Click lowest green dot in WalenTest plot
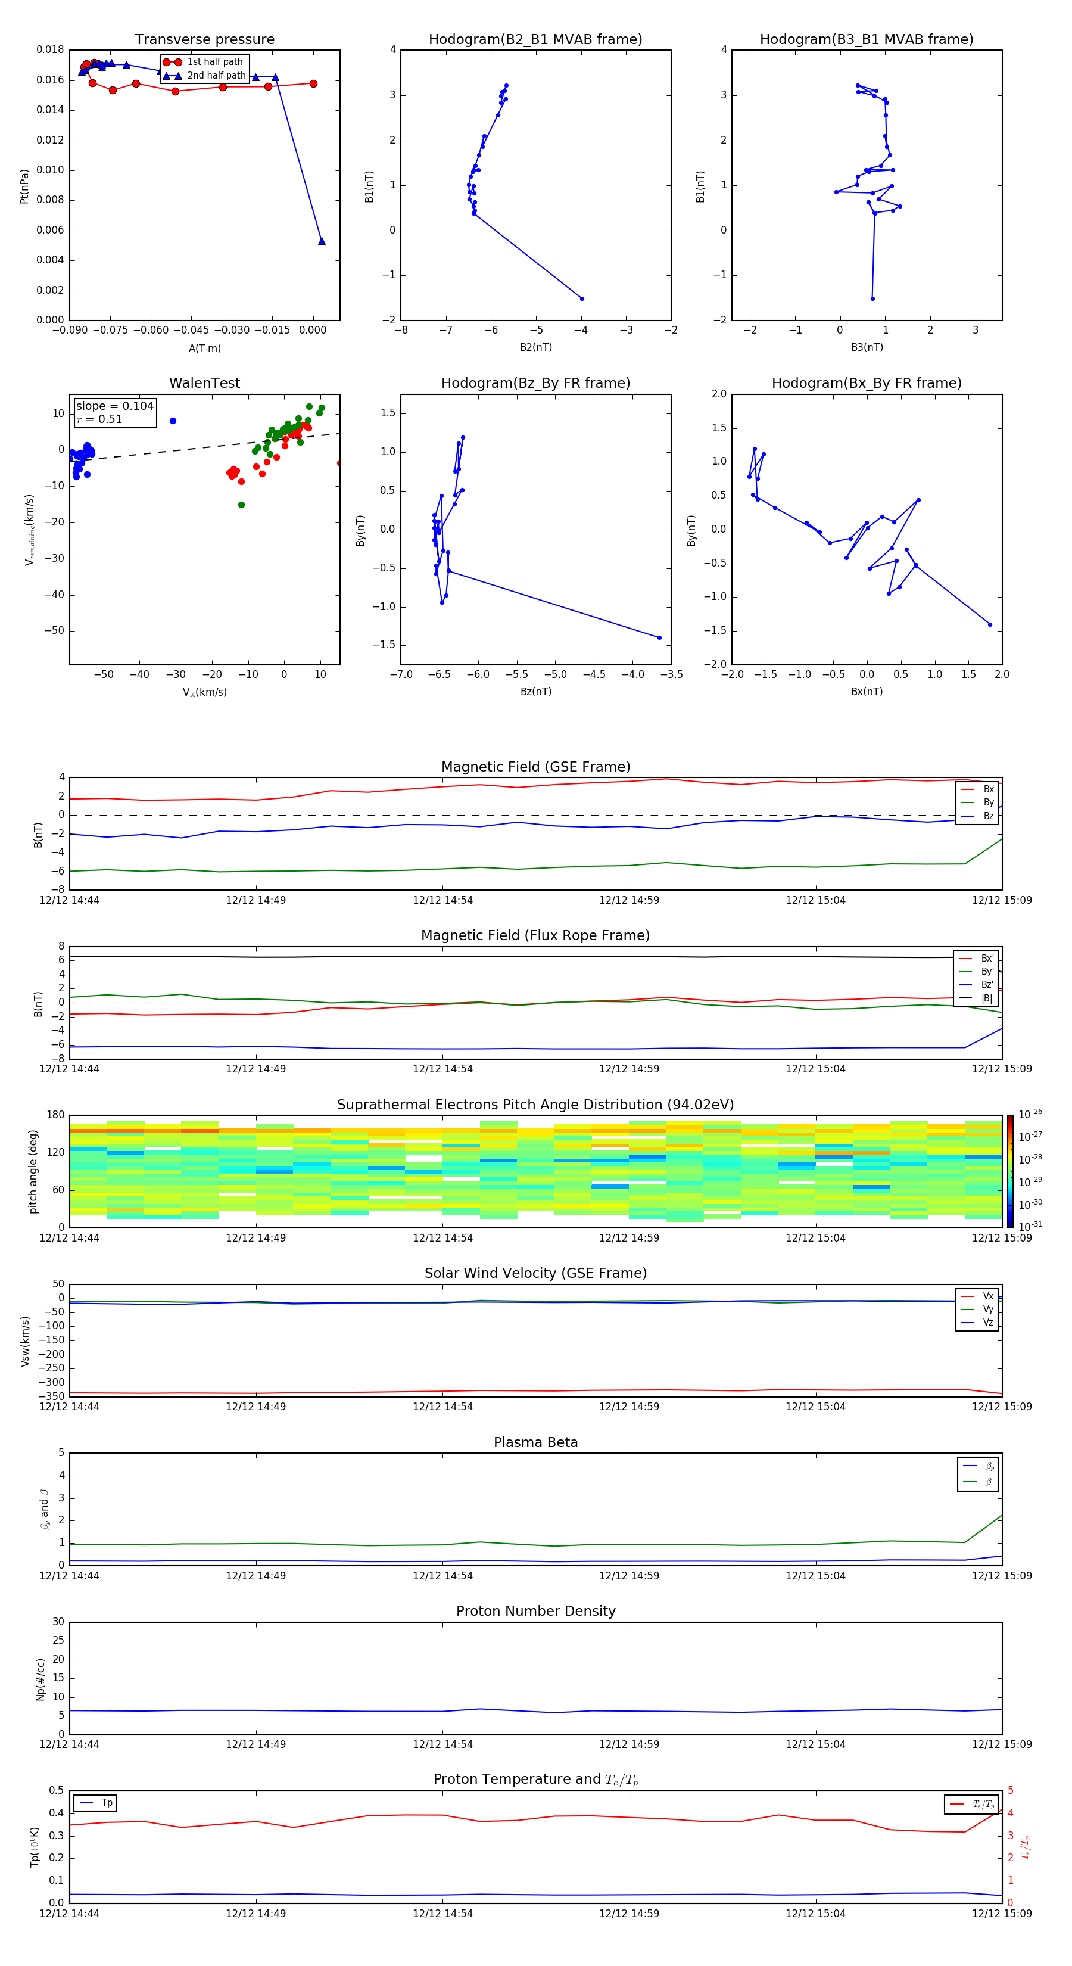The width and height of the screenshot is (1072, 1966). [241, 505]
